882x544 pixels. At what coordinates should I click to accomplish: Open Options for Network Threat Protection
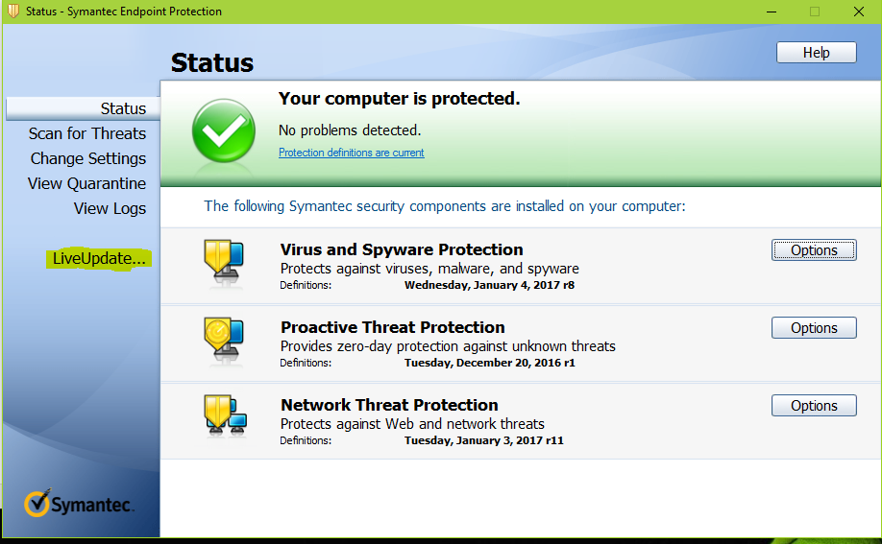point(814,405)
